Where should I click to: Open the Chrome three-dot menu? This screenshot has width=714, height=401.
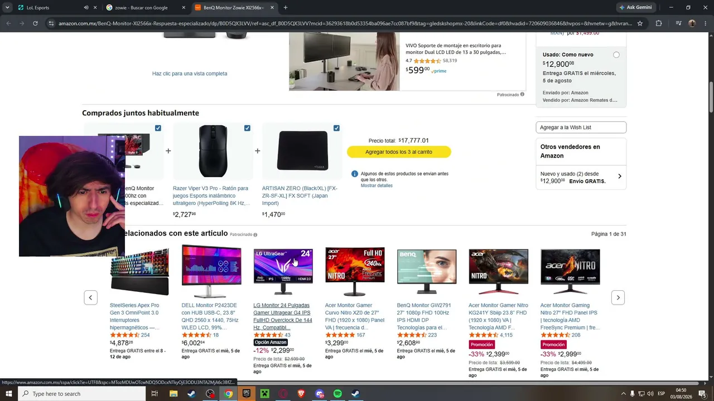706,23
